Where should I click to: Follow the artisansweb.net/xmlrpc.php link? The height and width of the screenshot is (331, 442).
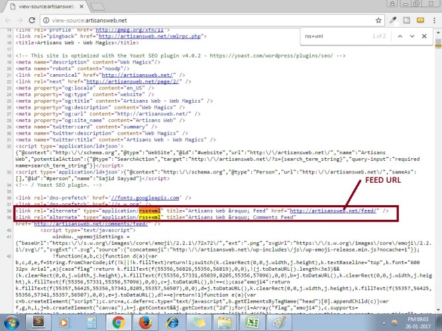(x=150, y=36)
